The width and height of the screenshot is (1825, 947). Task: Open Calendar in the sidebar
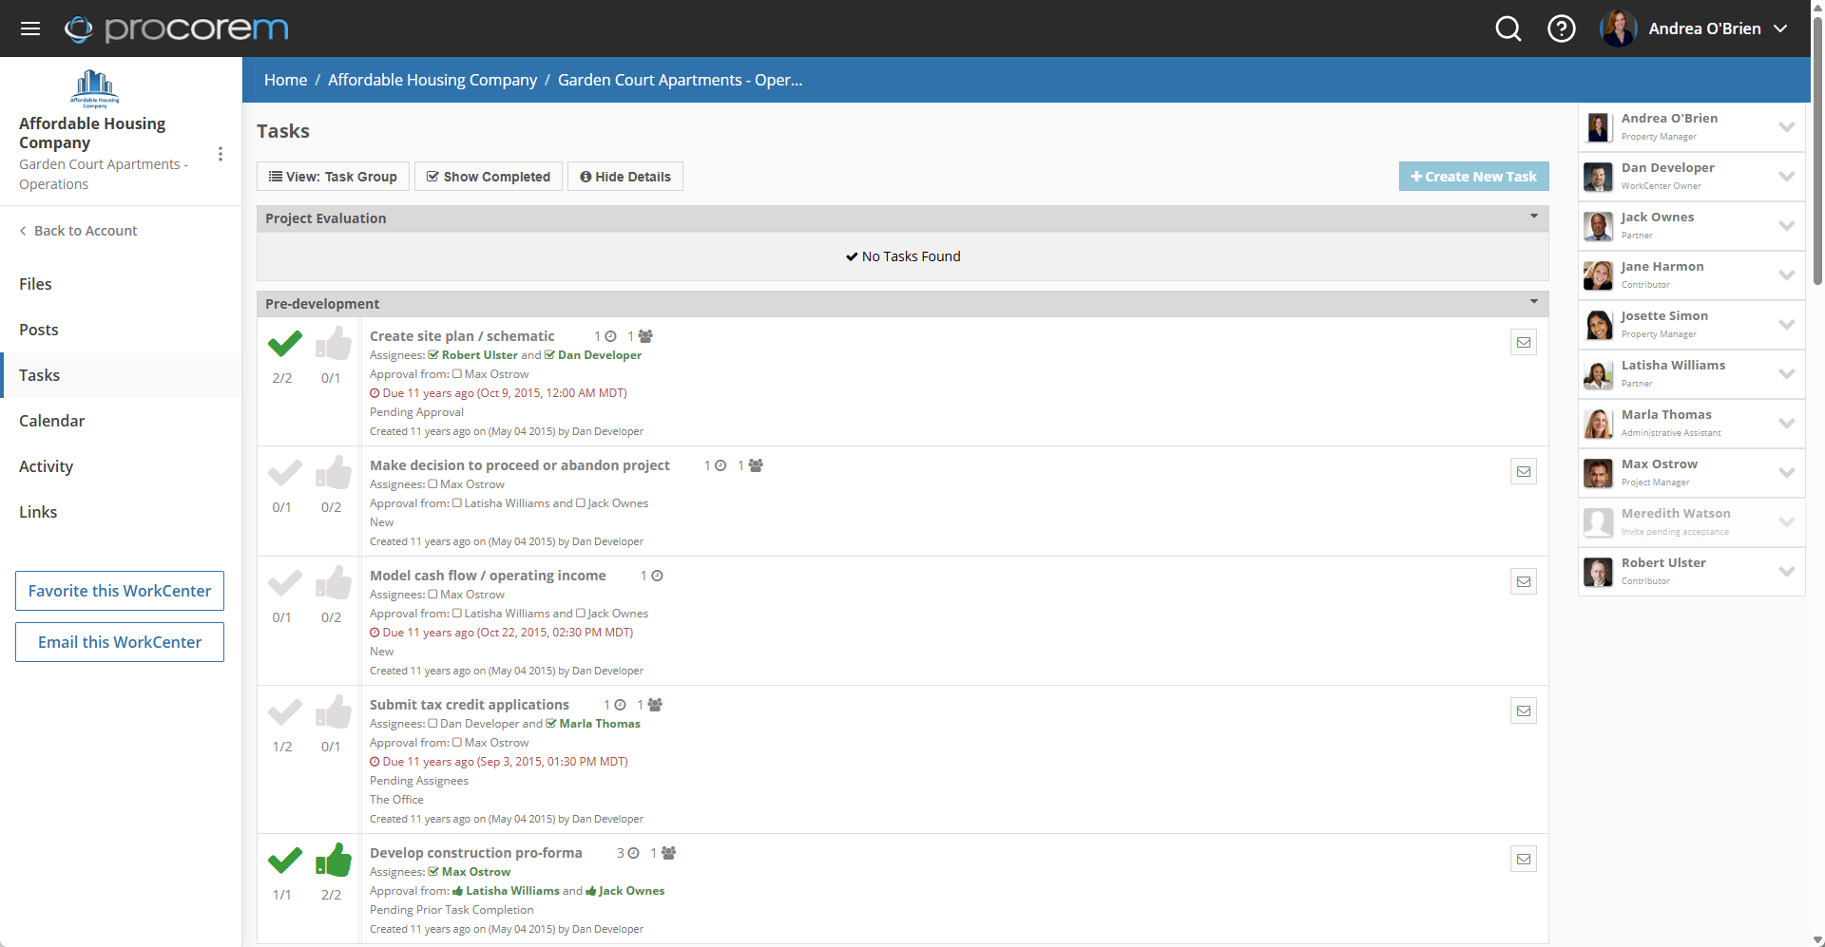(121, 421)
